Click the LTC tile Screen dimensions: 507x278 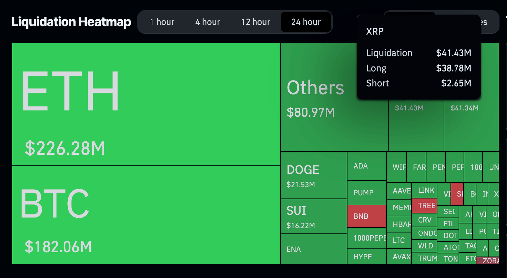click(399, 240)
